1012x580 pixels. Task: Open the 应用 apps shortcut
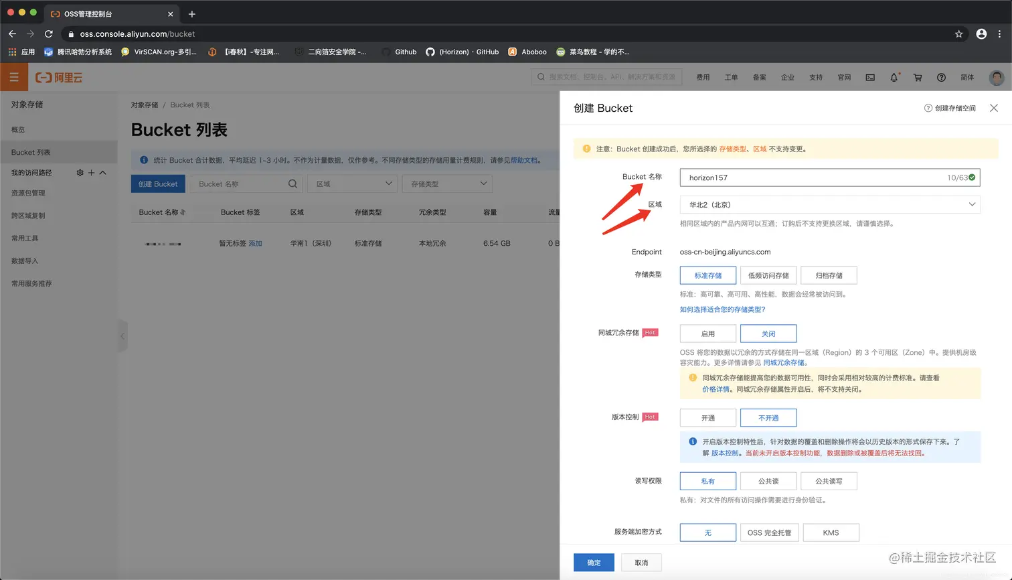(21, 52)
